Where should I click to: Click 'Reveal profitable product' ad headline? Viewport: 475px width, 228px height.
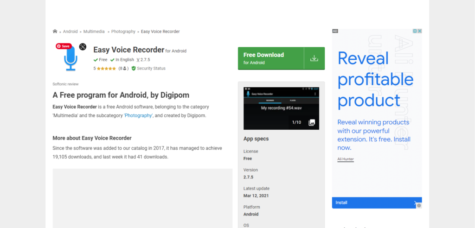pos(375,80)
